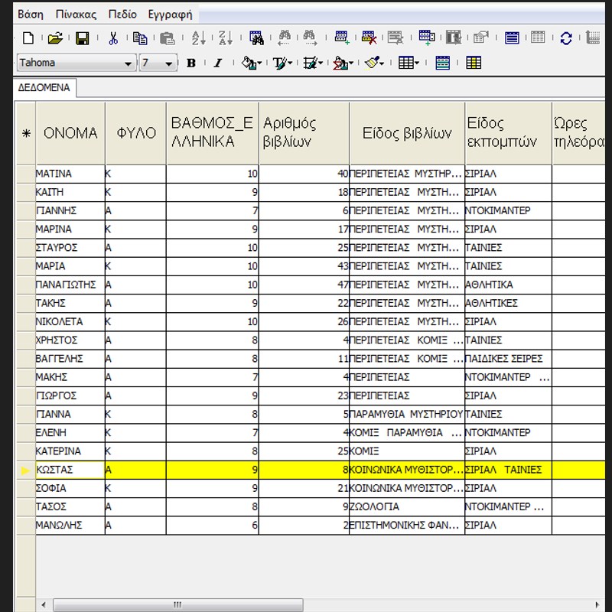612x612 pixels.
Task: Click the ΟΝΟΜΑ column header
Action: [70, 133]
